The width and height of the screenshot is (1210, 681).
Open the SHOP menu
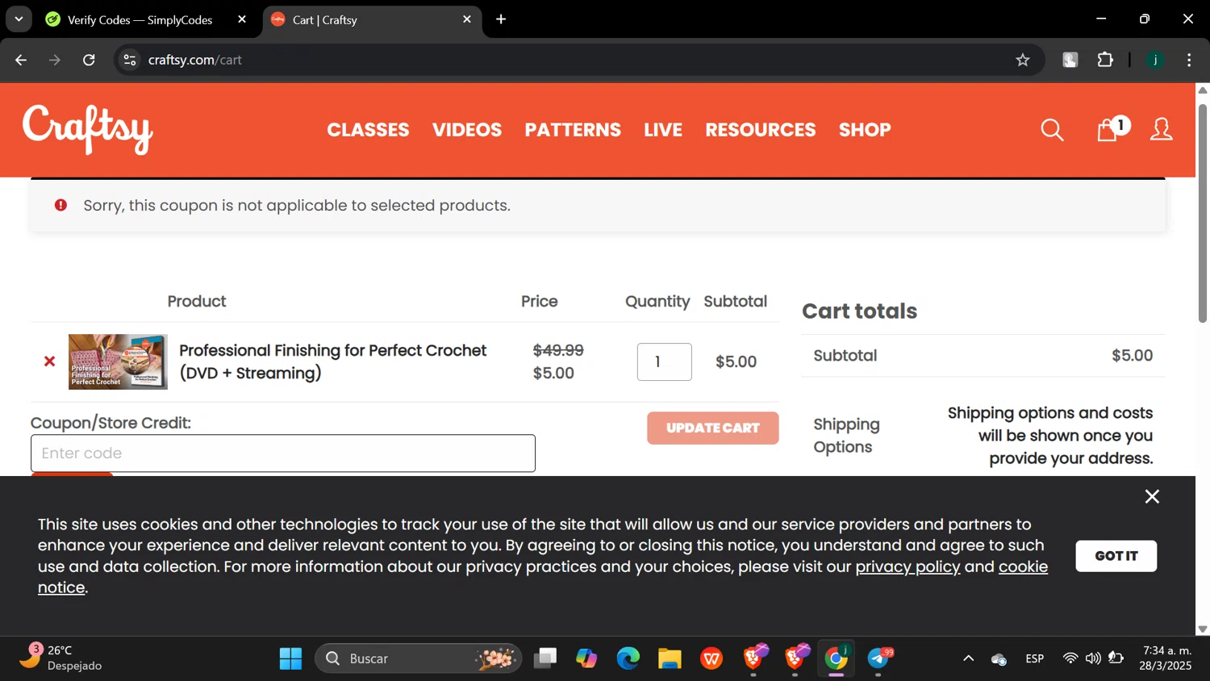(865, 130)
